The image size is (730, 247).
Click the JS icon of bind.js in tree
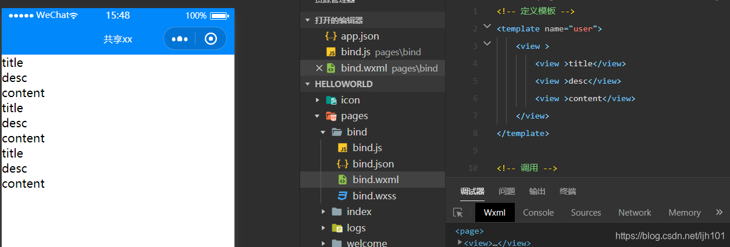[343, 148]
